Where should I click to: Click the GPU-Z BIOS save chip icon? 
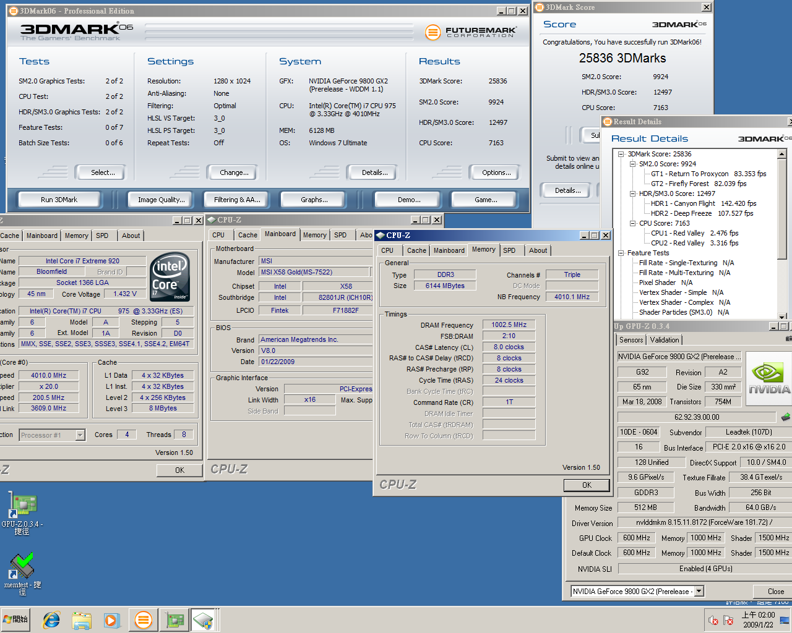[x=786, y=417]
